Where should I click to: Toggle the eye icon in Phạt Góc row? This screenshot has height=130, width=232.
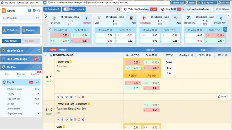pyautogui.click(x=67, y=120)
